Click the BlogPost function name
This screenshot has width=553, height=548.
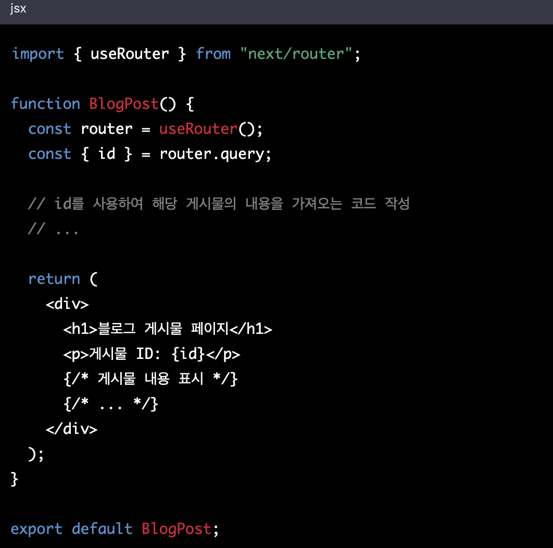coord(123,104)
